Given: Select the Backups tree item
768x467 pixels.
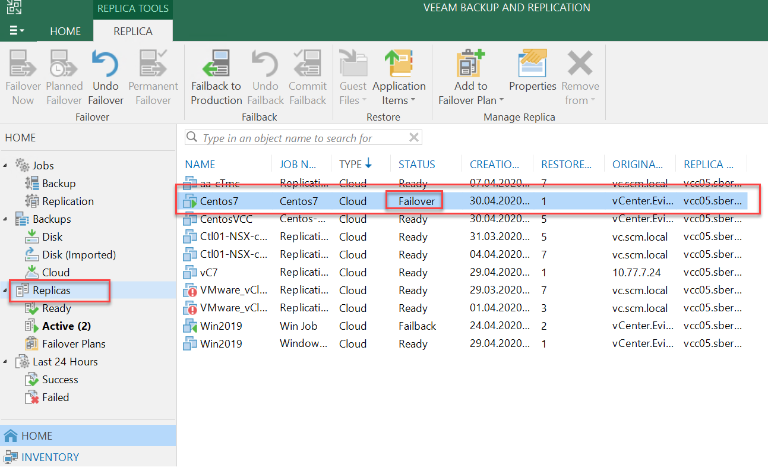Looking at the screenshot, I should (52, 219).
